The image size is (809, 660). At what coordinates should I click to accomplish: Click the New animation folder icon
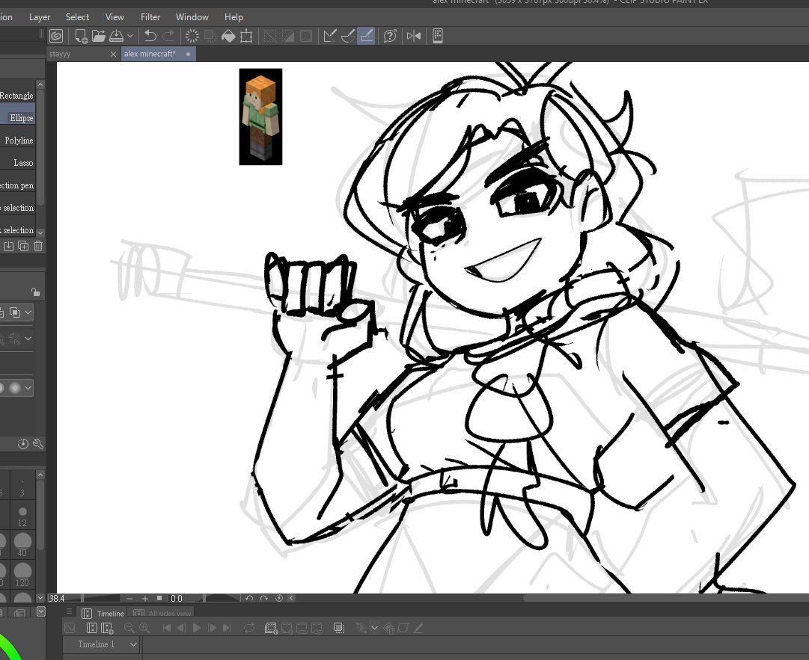tap(270, 628)
